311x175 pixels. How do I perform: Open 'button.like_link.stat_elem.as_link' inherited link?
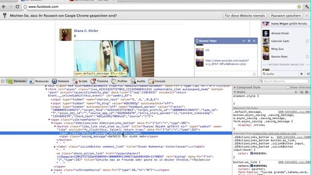275,133
